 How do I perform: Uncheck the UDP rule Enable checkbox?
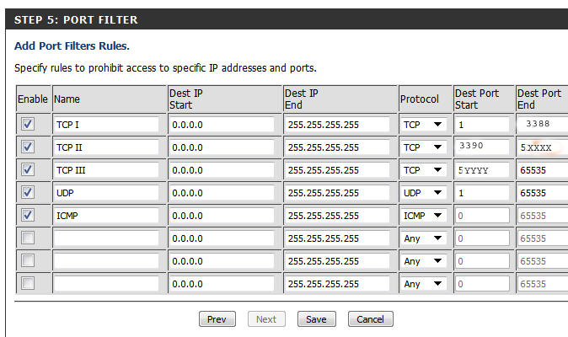[x=28, y=192]
